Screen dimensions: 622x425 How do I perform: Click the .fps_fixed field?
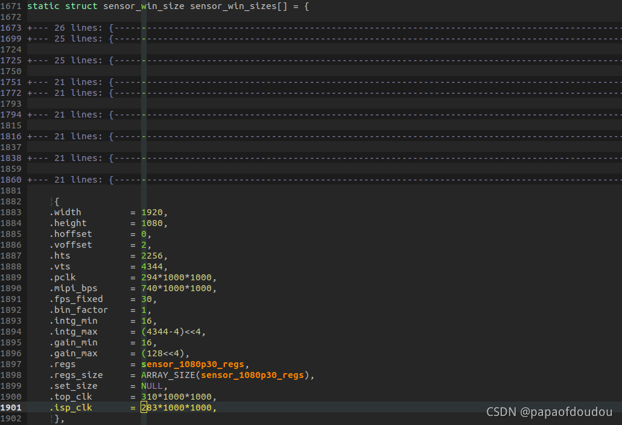pos(76,299)
